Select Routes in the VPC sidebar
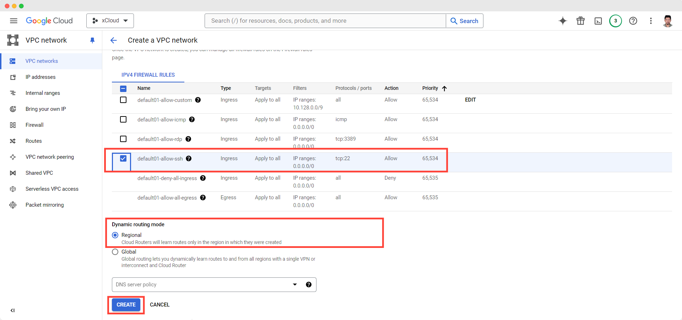 (x=34, y=141)
